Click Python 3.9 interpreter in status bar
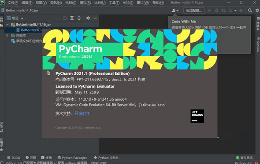Image resolution: width=260 pixels, height=164 pixels. (x=243, y=163)
